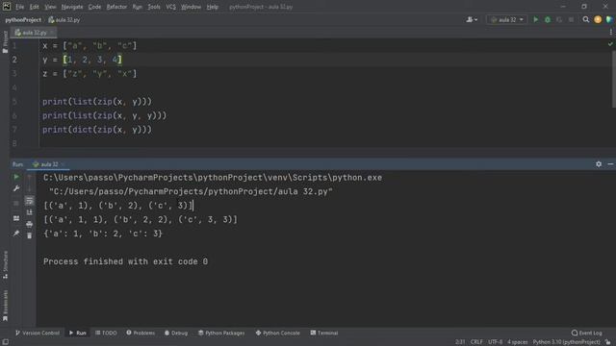This screenshot has height=346, width=616.
Task: Open the Refactor menu
Action: click(x=116, y=7)
